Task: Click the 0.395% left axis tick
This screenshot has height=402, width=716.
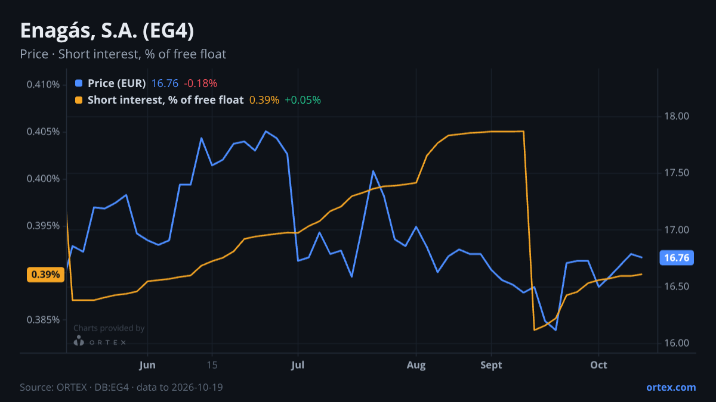Action: coord(43,226)
